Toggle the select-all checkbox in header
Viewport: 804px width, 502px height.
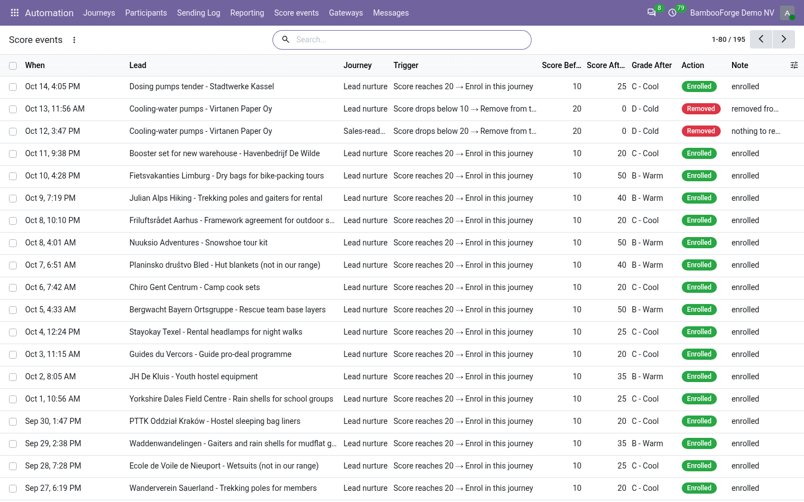click(x=13, y=66)
